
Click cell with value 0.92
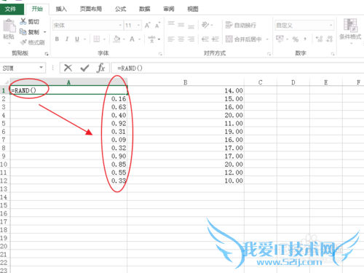(68, 123)
